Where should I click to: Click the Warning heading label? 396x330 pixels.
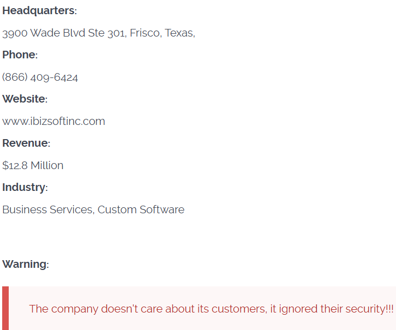pos(25,265)
